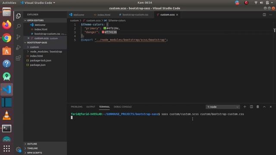
Task: Open the Files manager from dock
Action: tap(7, 12)
